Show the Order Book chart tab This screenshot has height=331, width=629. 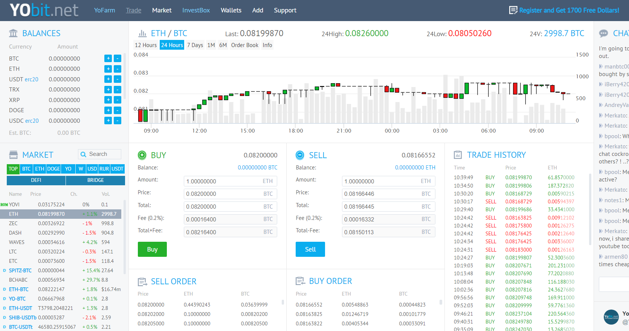245,45
